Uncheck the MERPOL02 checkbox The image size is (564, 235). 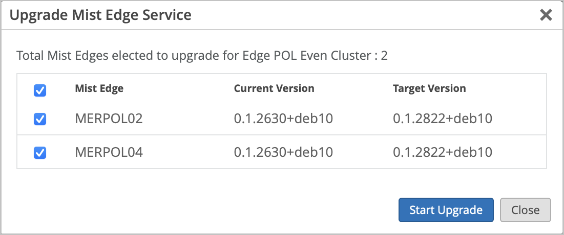(x=40, y=119)
